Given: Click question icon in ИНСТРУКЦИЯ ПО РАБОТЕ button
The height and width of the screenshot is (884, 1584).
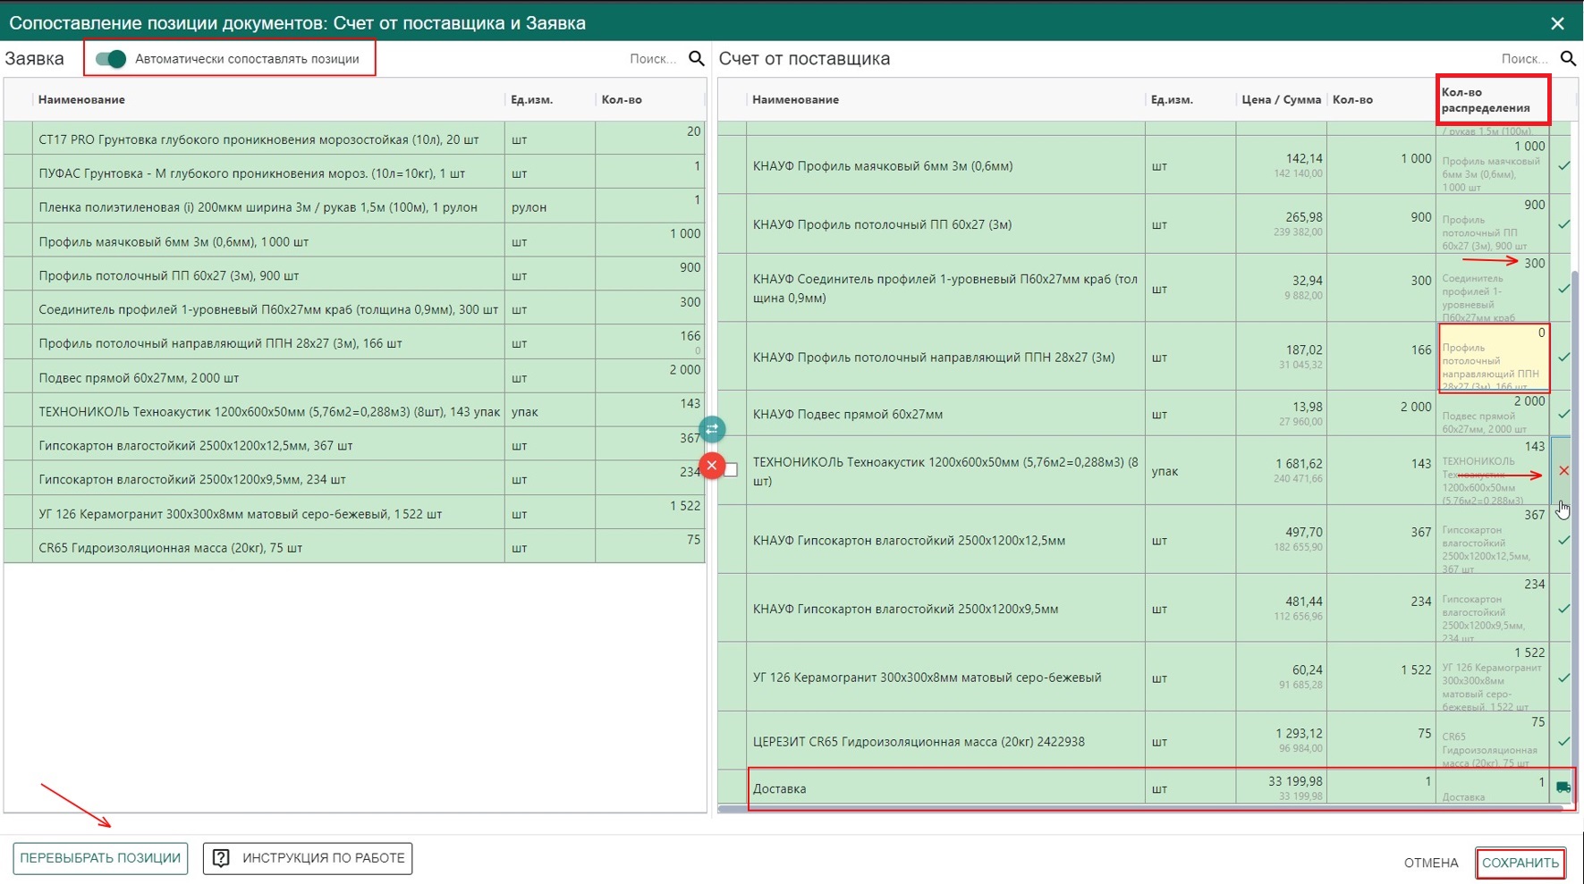Looking at the screenshot, I should 221,858.
